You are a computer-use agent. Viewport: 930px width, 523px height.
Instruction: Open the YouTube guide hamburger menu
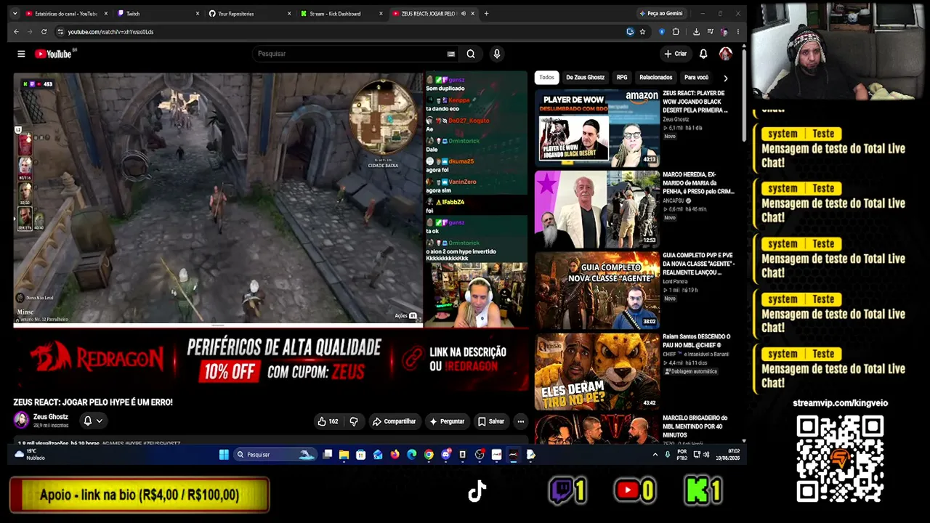point(21,54)
